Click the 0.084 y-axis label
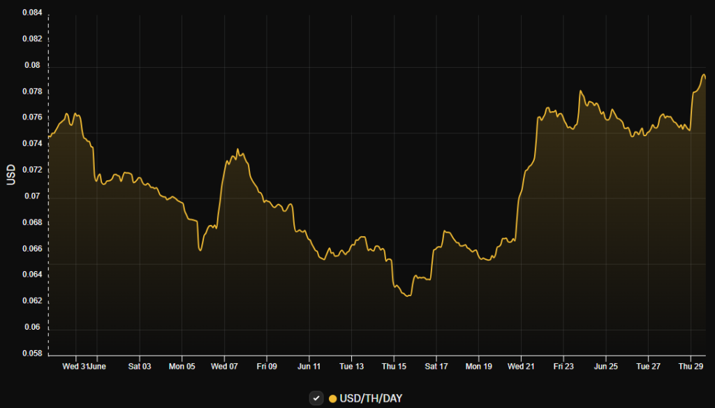 point(31,11)
